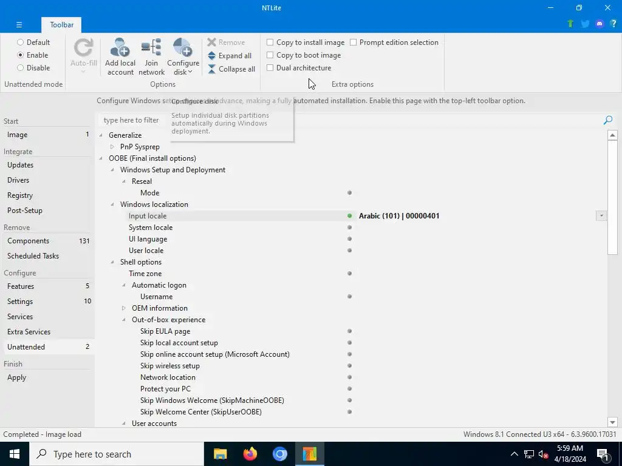This screenshot has width=622, height=466.
Task: Select the Enable unattended mode radio
Action: tap(20, 55)
